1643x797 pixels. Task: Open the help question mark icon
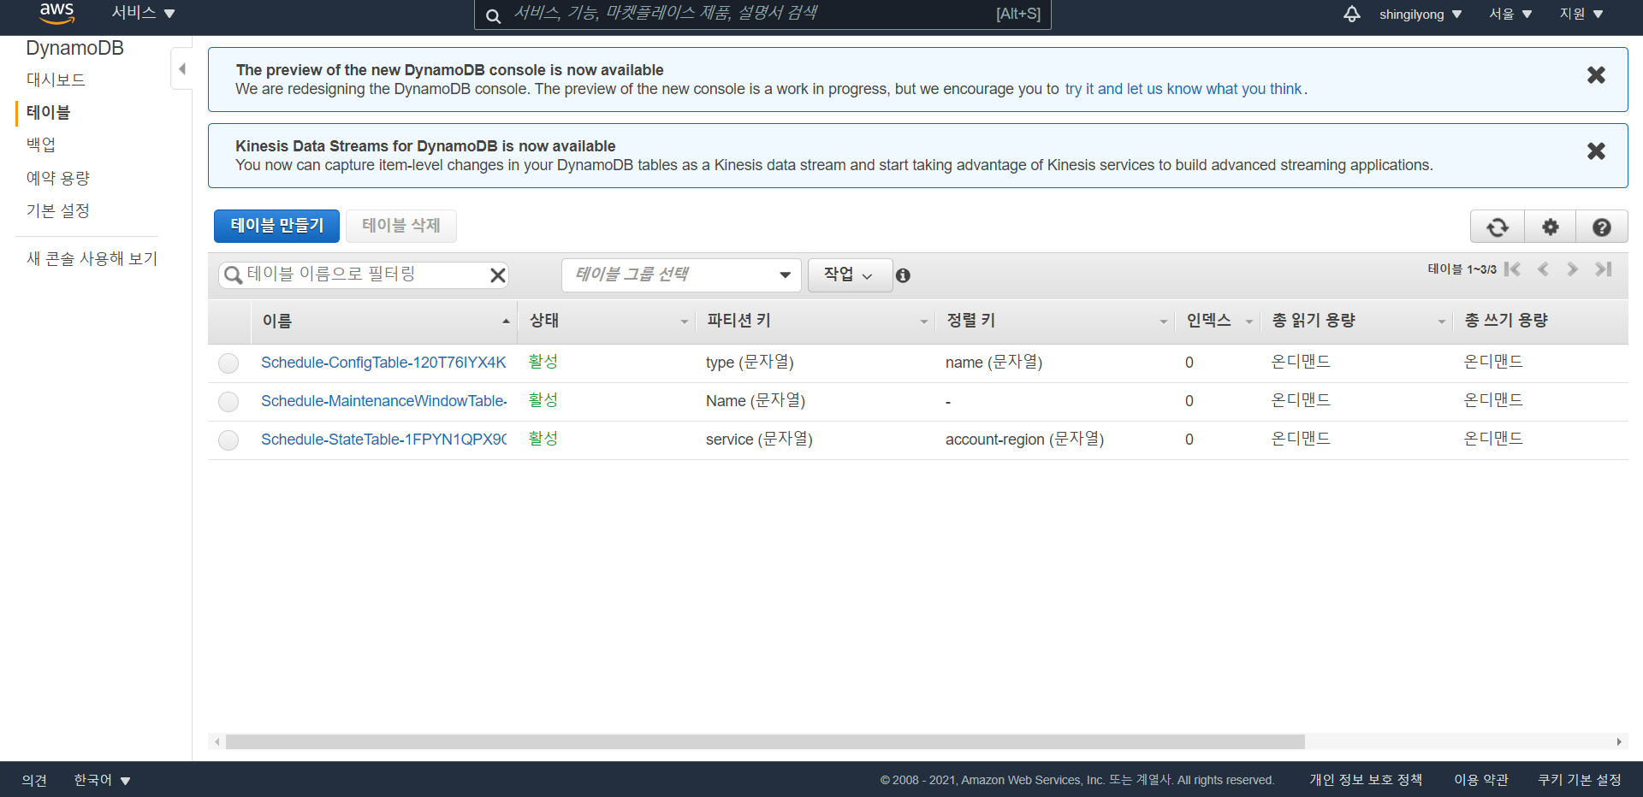point(1601,227)
